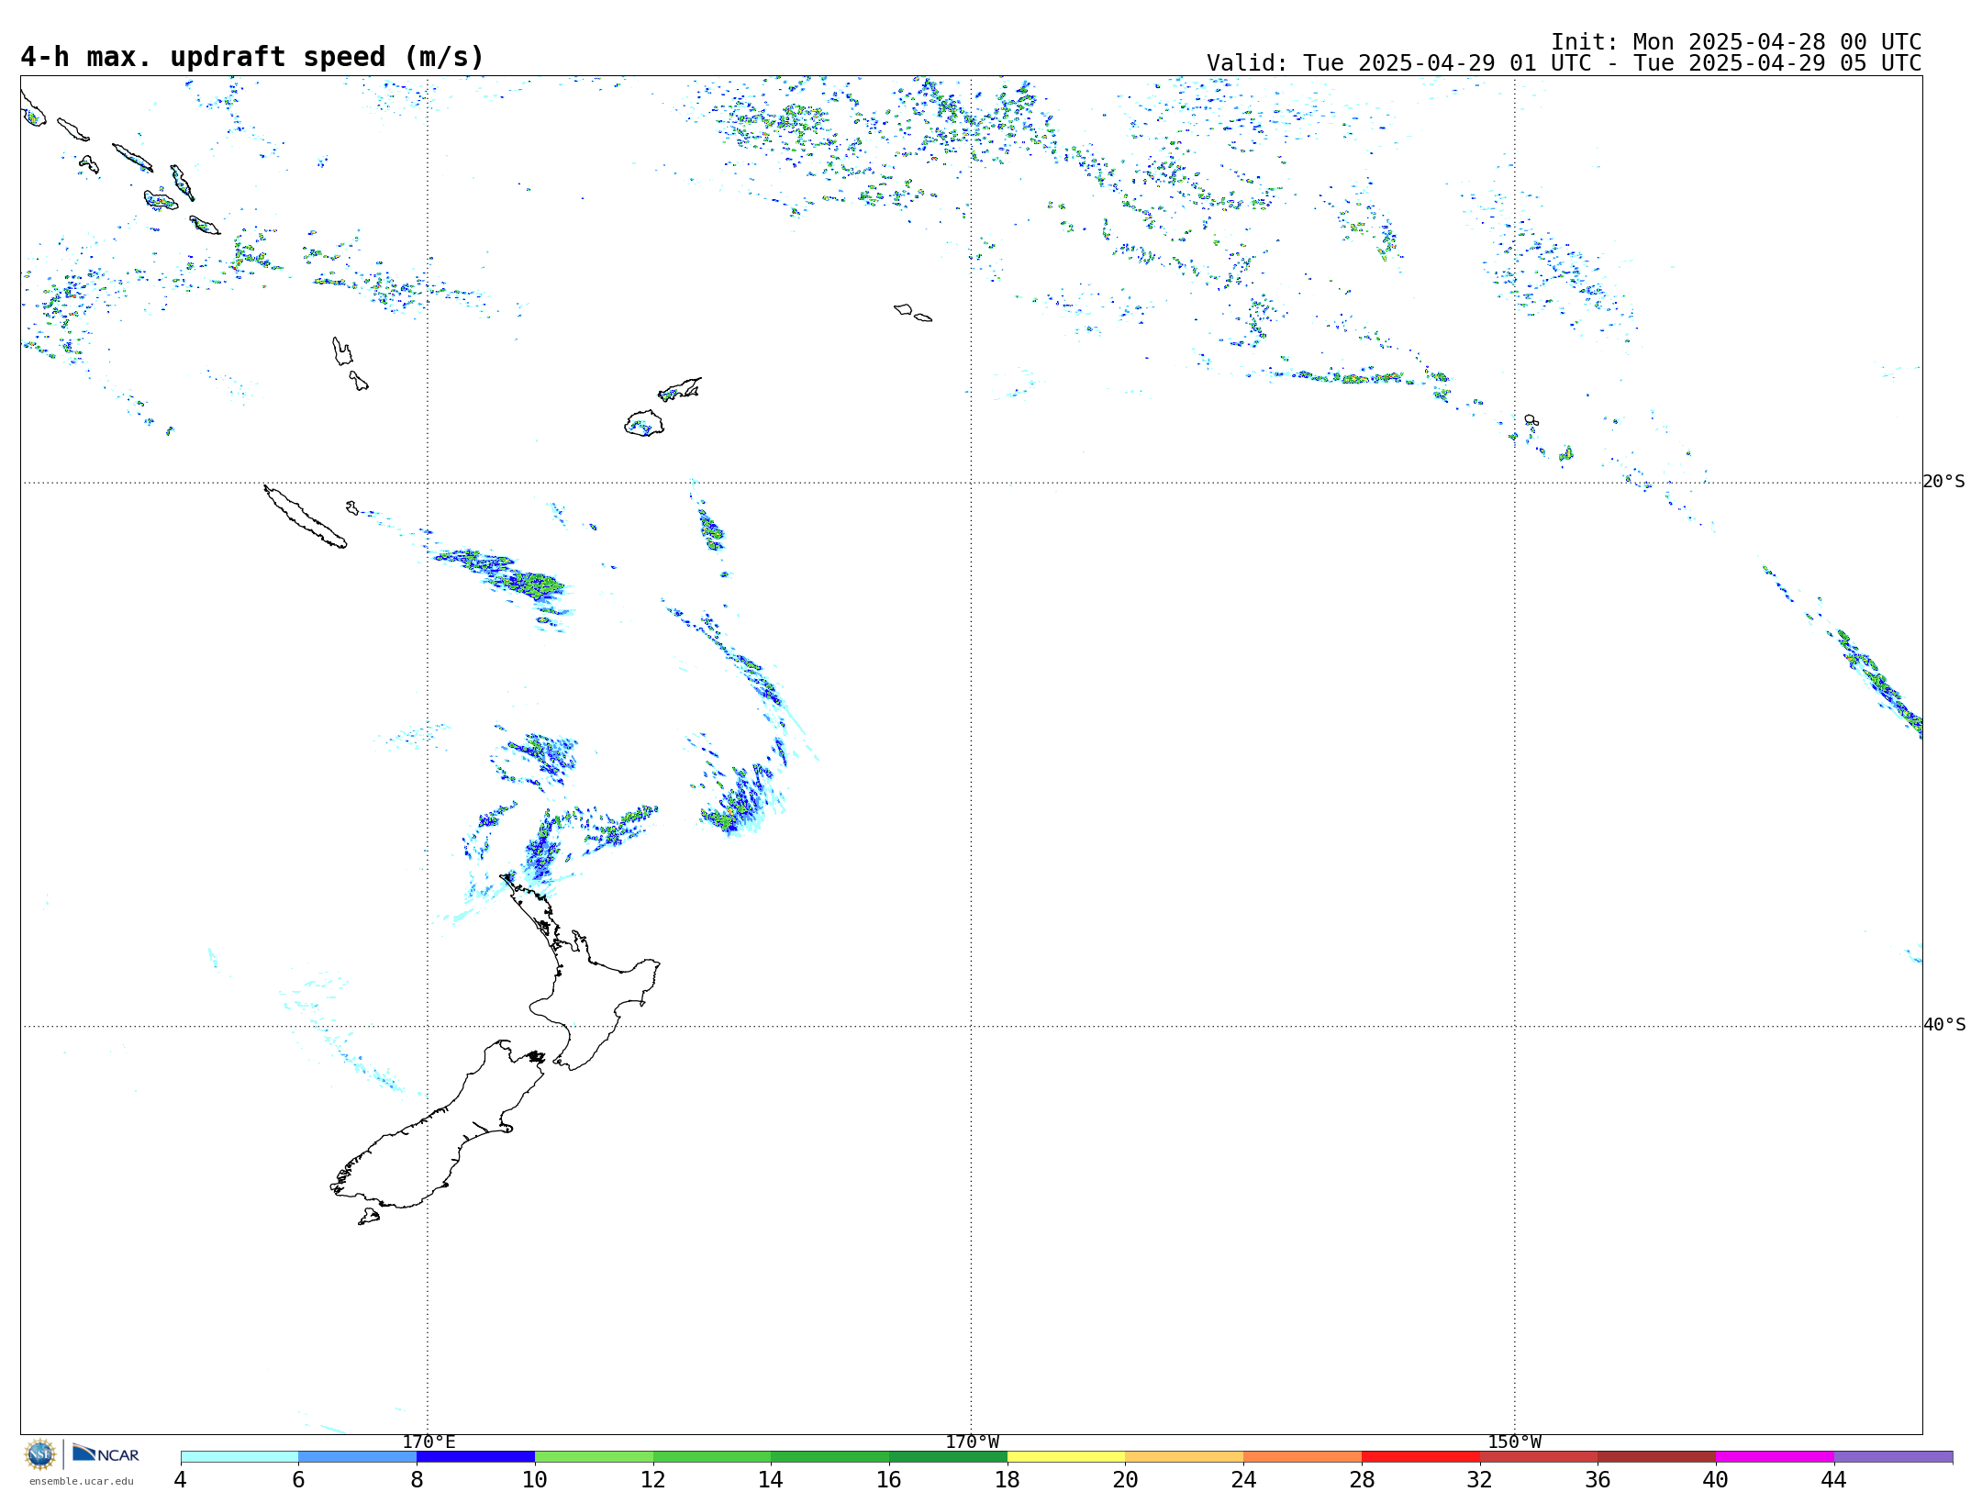This screenshot has width=1982, height=1492.
Task: Click colorbar tick label 10
Action: tap(535, 1479)
